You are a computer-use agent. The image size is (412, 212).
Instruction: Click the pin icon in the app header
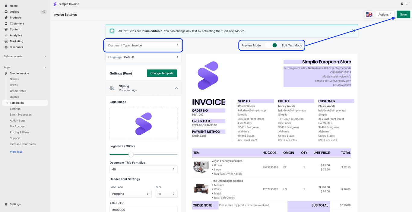coord(402,4)
